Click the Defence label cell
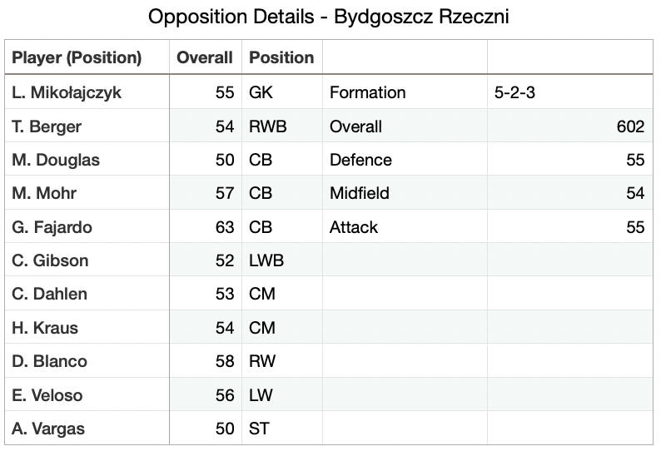 tap(360, 160)
